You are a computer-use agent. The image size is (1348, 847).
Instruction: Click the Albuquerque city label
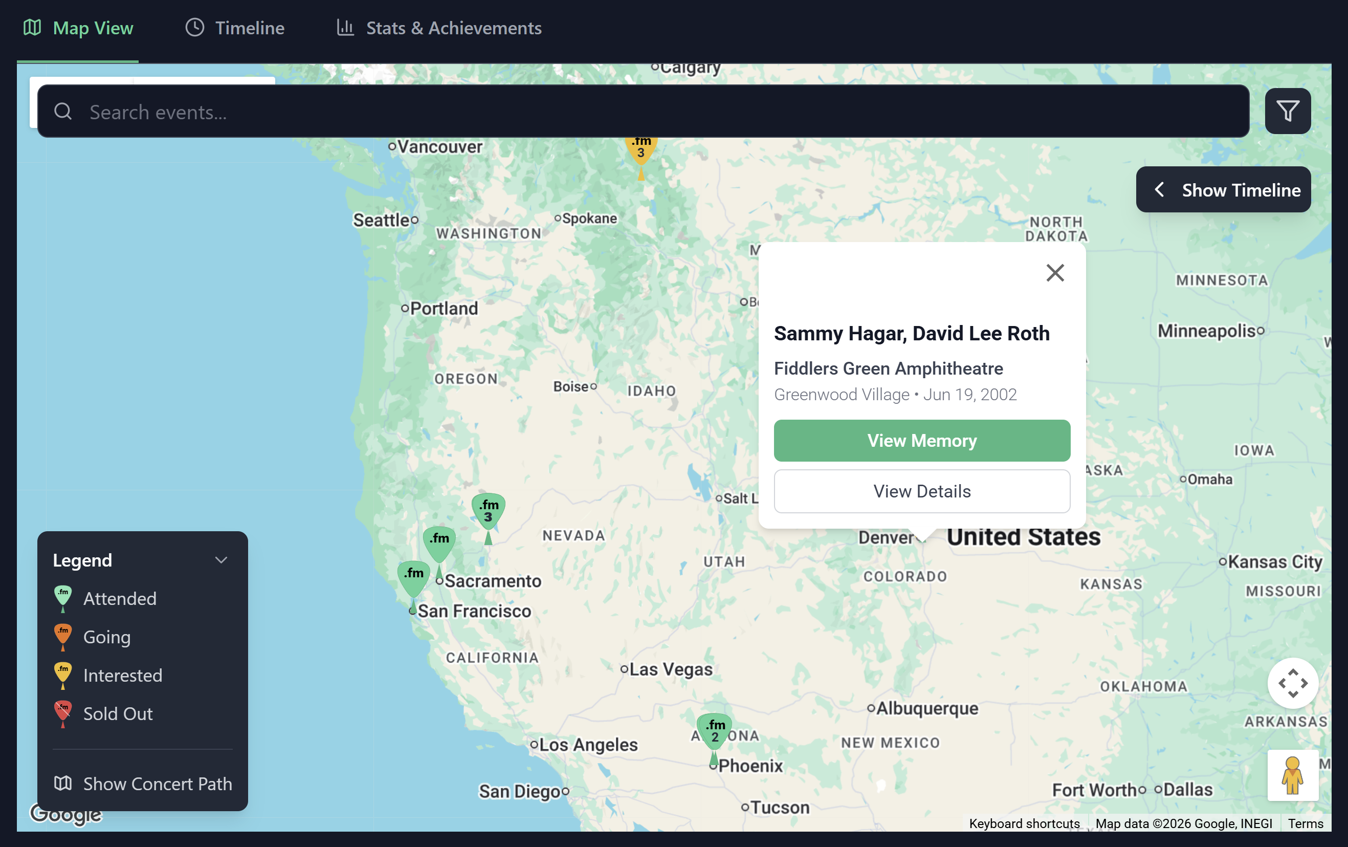(927, 708)
